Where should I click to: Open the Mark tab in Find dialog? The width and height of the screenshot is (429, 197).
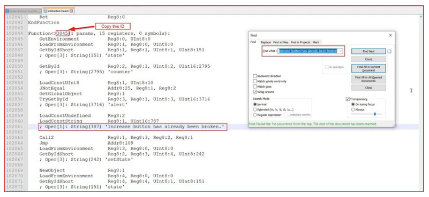click(x=316, y=42)
